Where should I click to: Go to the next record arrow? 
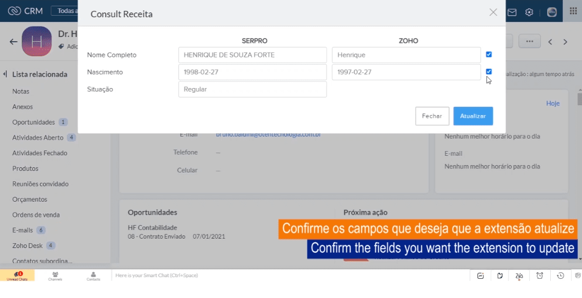tap(565, 42)
